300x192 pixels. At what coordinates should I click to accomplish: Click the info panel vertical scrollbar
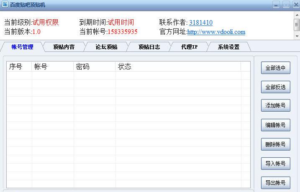pyautogui.click(x=297, y=25)
